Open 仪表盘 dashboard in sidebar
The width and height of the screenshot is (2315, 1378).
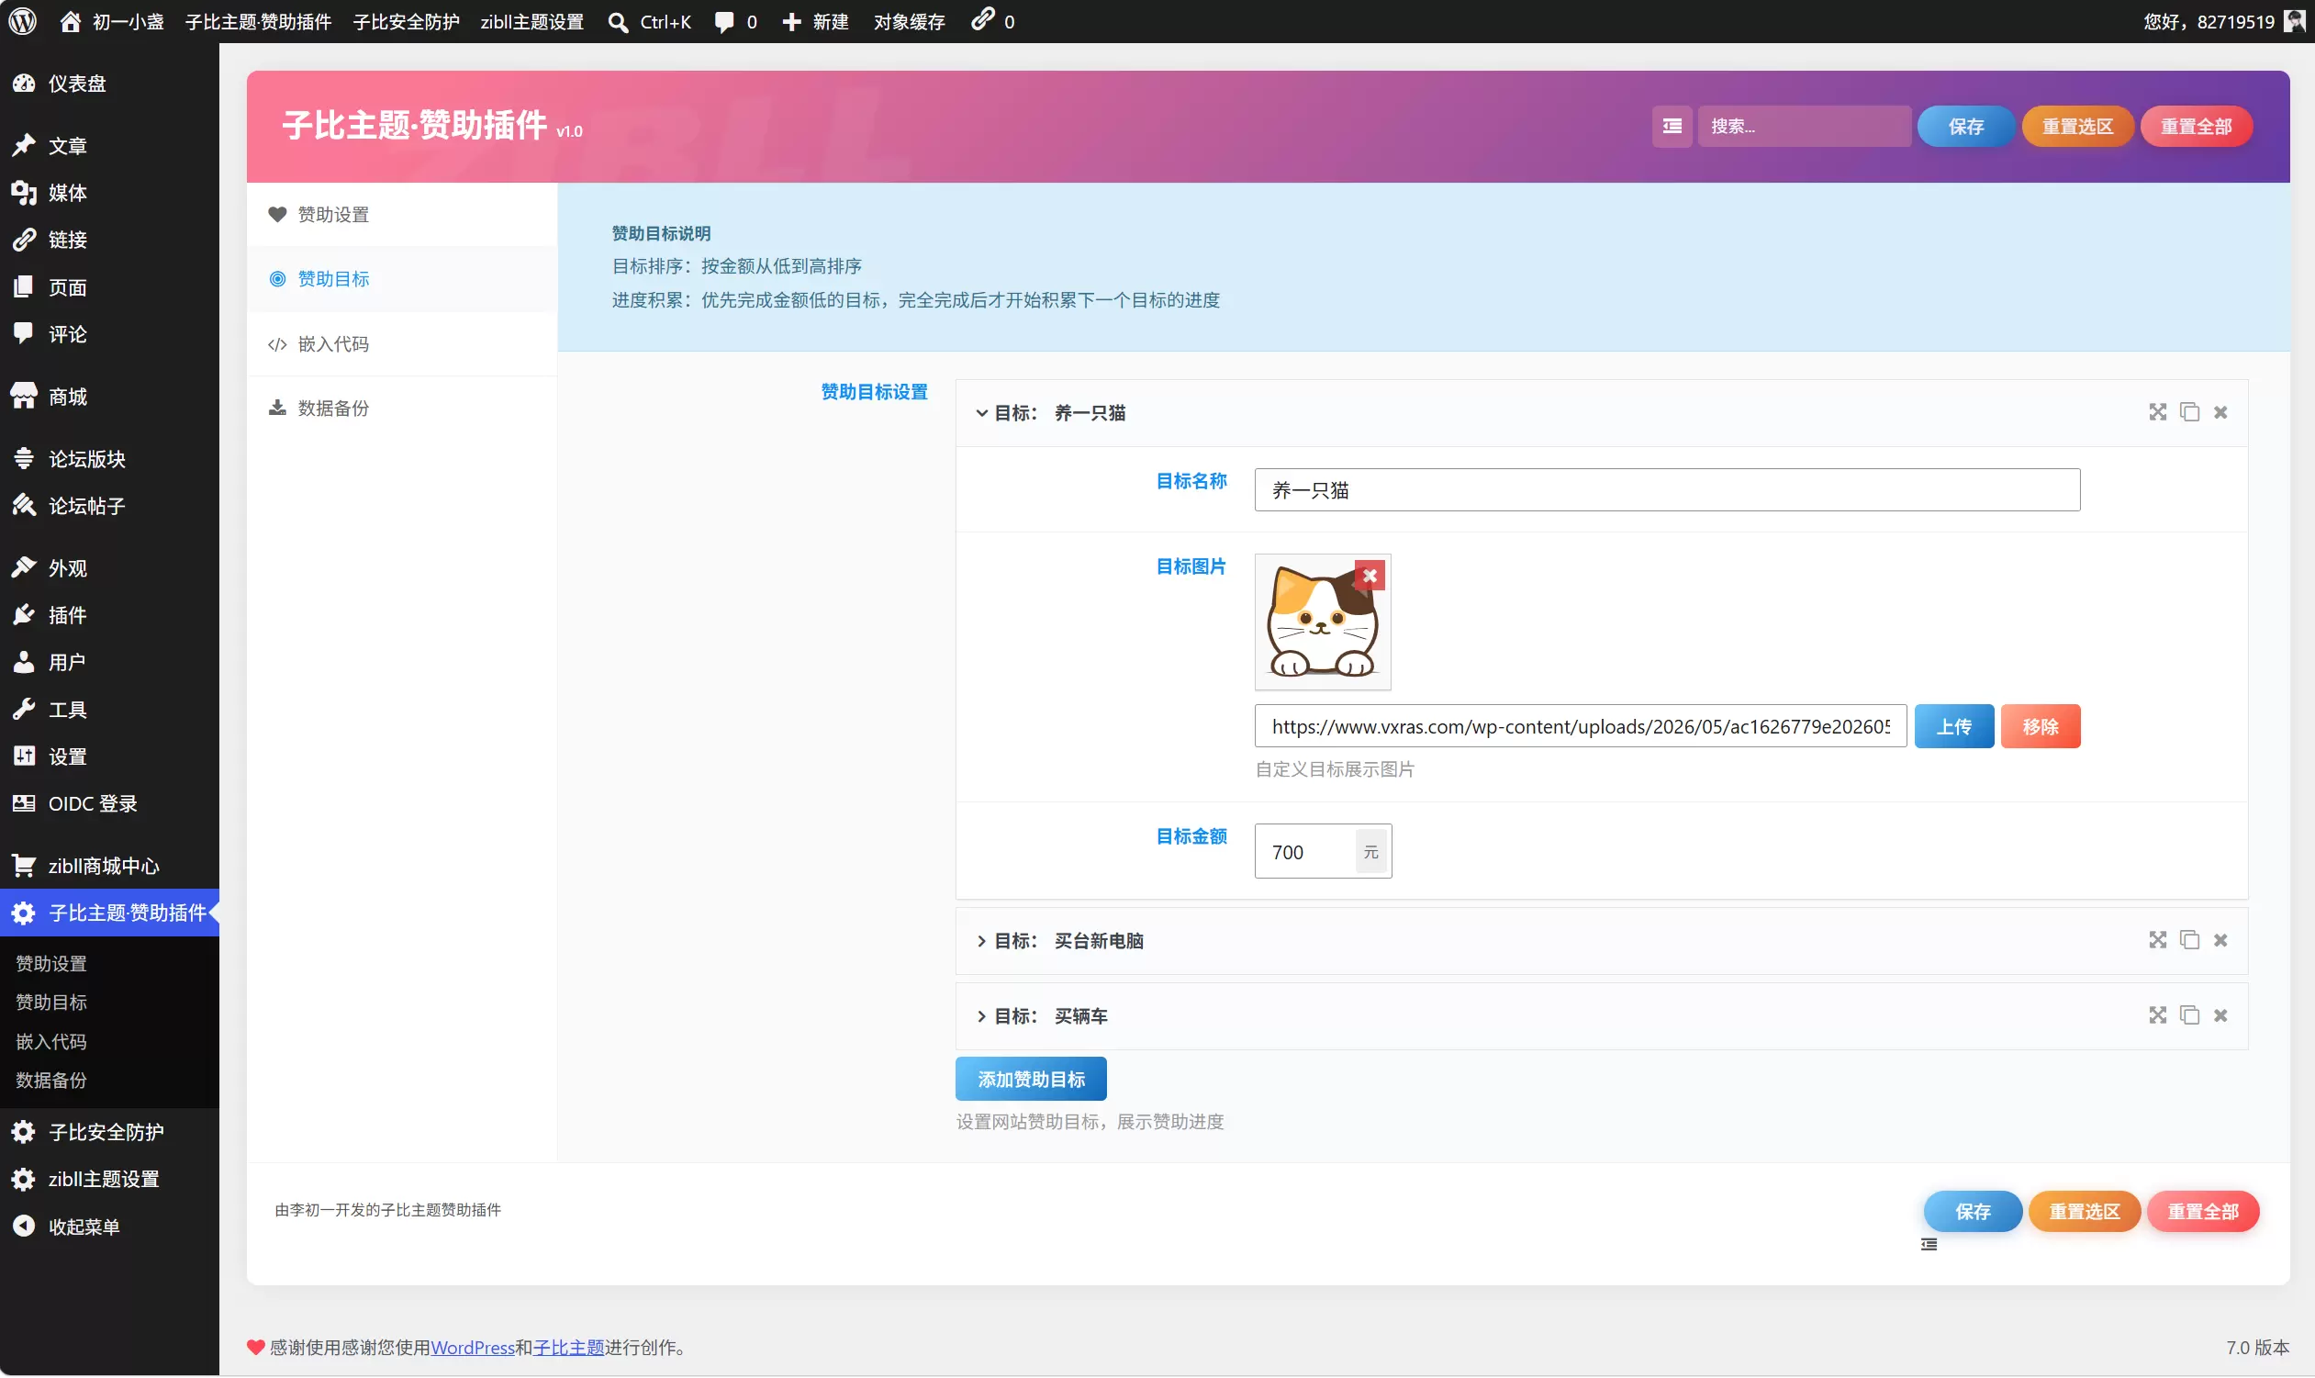pos(109,84)
